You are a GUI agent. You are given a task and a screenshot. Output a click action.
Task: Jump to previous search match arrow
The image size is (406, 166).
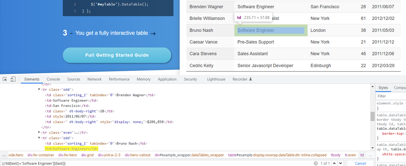click(334, 163)
